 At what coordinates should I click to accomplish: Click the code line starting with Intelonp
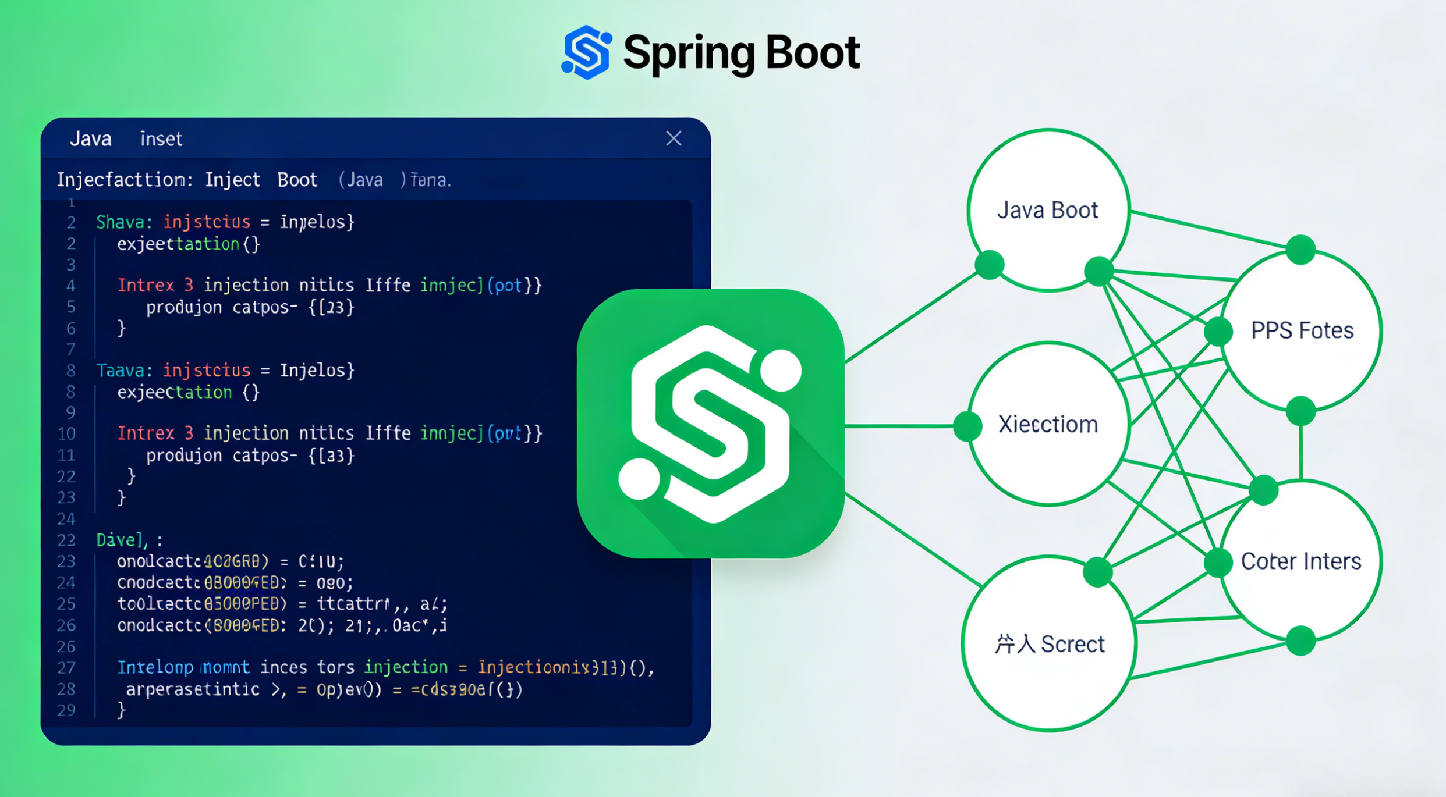tap(386, 667)
